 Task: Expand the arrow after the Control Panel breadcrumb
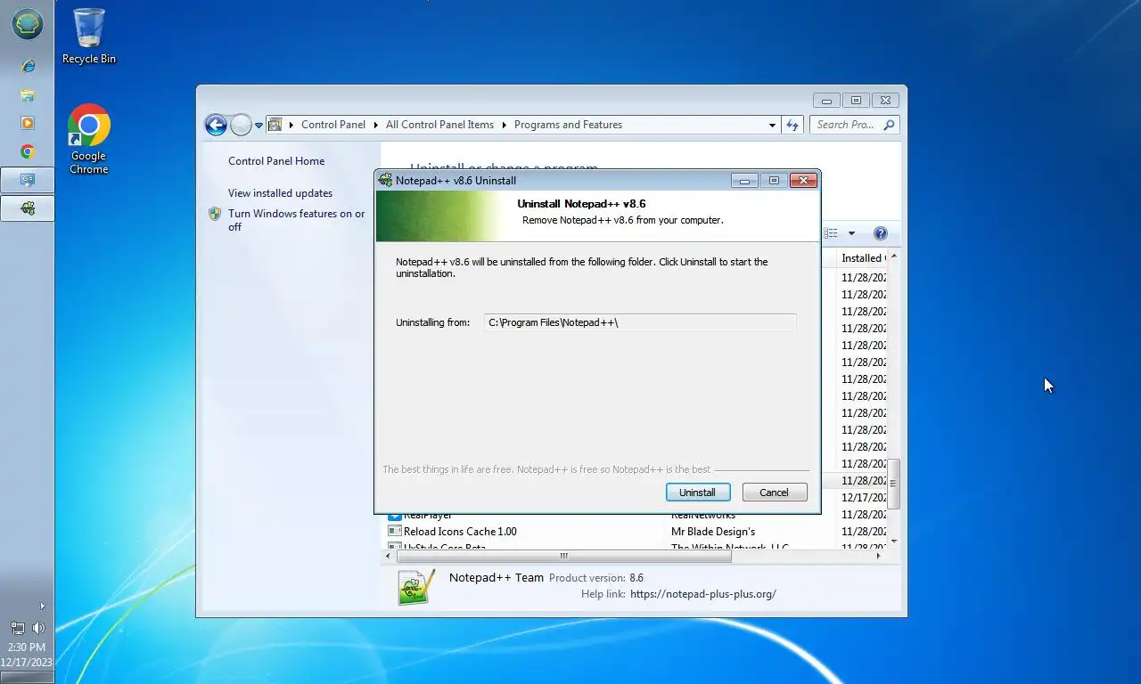(x=376, y=125)
